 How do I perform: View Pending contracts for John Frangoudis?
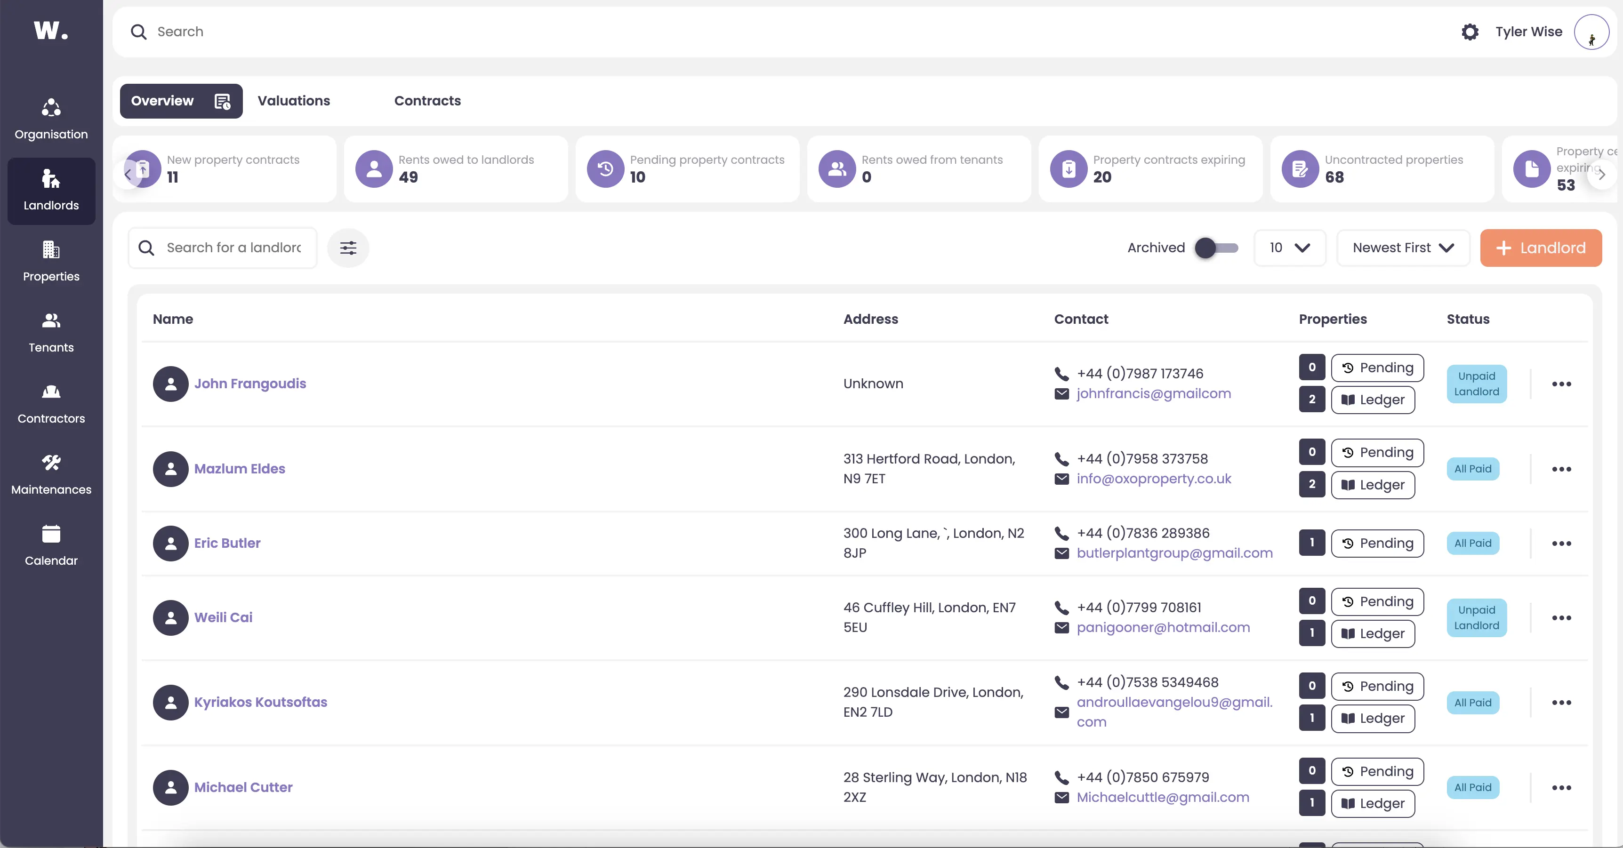click(1377, 368)
